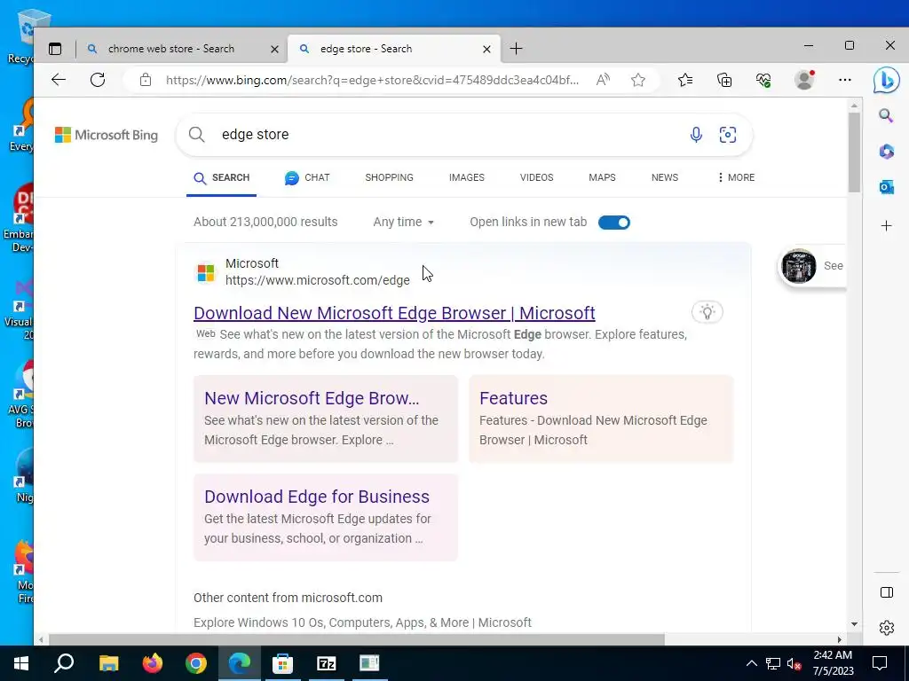Add page to favorites star icon
The width and height of the screenshot is (909, 681).
638,80
